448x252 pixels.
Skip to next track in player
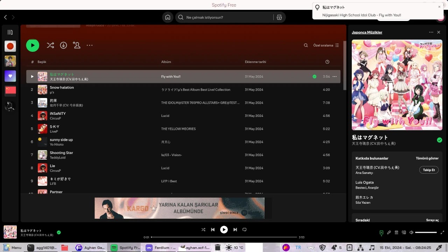pyautogui.click(x=235, y=230)
